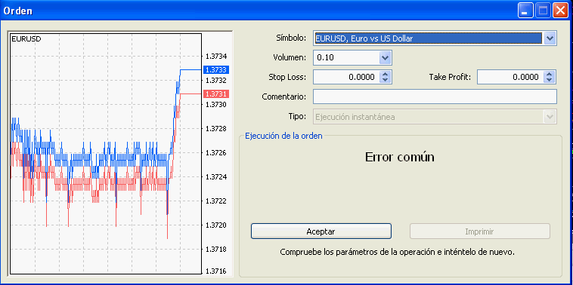
Task: Click the Volumen 0.10 value box
Action: pos(346,57)
